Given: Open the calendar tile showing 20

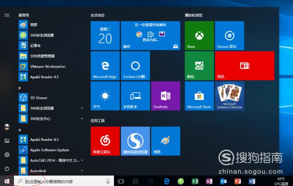Looking at the screenshot, I should 105,36.
